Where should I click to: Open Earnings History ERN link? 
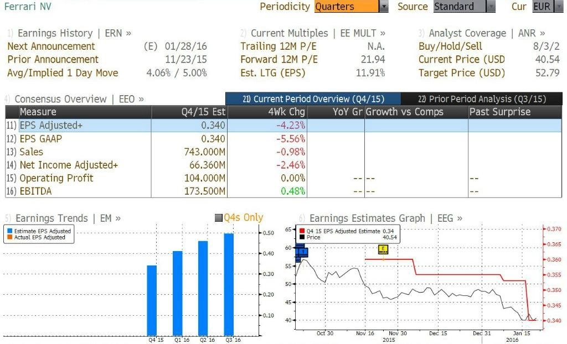pos(74,33)
